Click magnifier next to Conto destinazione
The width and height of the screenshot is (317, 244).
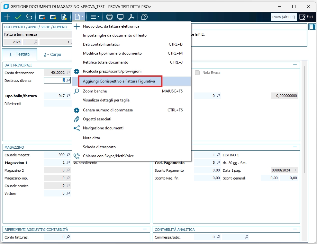click(68, 73)
